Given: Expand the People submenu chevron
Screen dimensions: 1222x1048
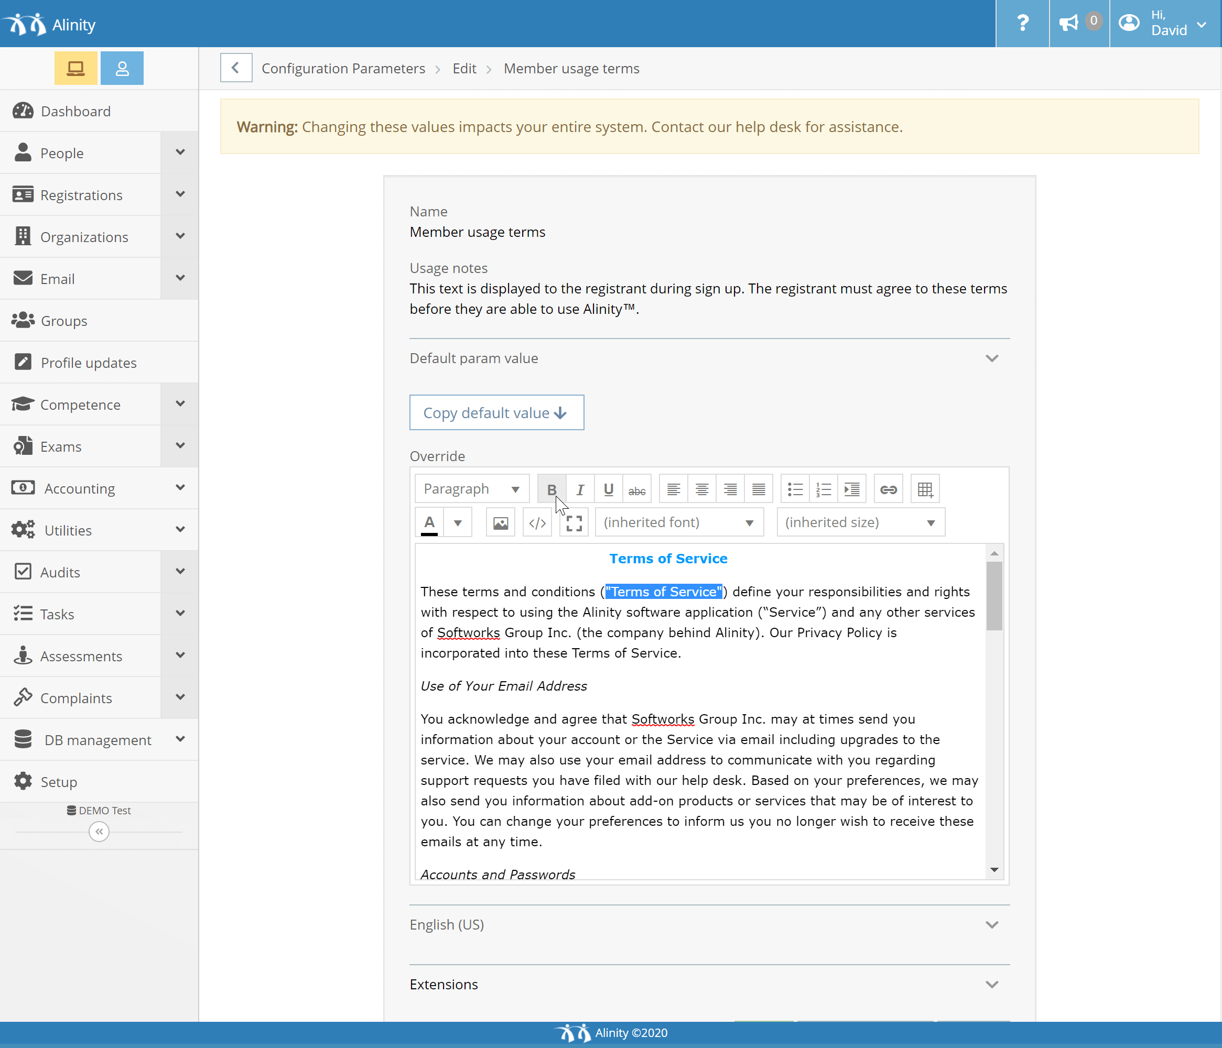Looking at the screenshot, I should click(180, 152).
